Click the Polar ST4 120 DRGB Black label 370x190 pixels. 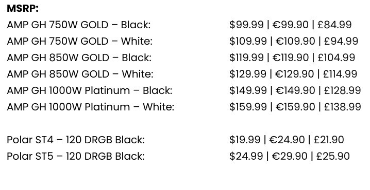(x=76, y=140)
